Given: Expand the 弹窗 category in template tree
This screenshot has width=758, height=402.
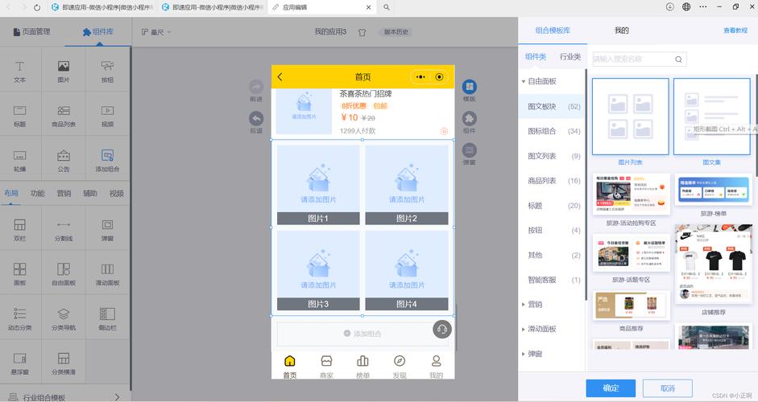Looking at the screenshot, I should (524, 354).
